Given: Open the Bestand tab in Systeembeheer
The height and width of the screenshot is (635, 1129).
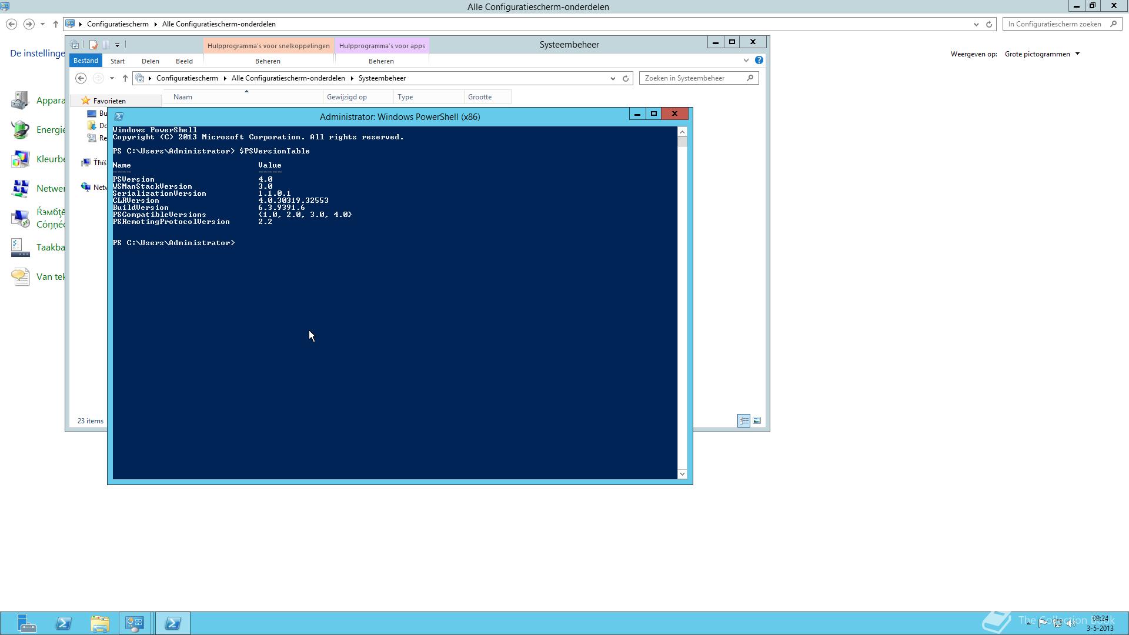Looking at the screenshot, I should point(86,61).
